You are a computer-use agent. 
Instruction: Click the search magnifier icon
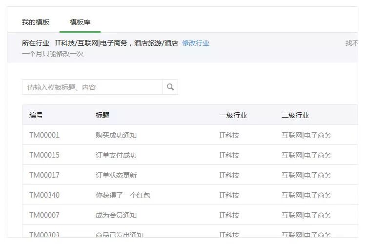(x=170, y=87)
